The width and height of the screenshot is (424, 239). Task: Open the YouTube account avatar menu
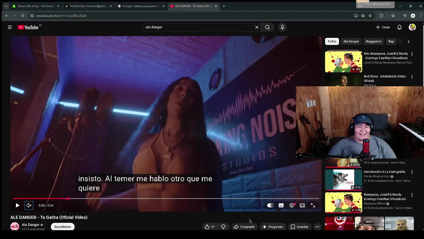point(412,27)
